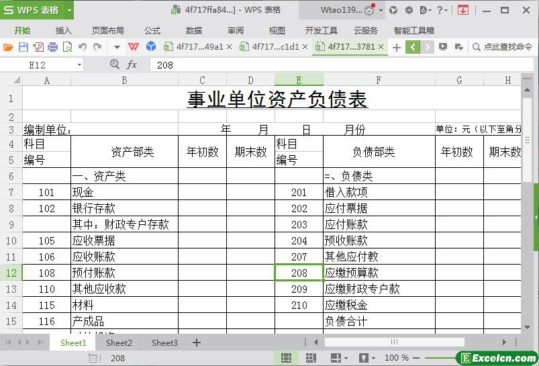
Task: Expand the account dropdown next to Wtao139
Action: pyautogui.click(x=381, y=11)
